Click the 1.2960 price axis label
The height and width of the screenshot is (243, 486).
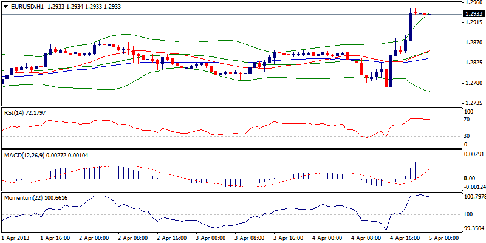pyautogui.click(x=473, y=3)
